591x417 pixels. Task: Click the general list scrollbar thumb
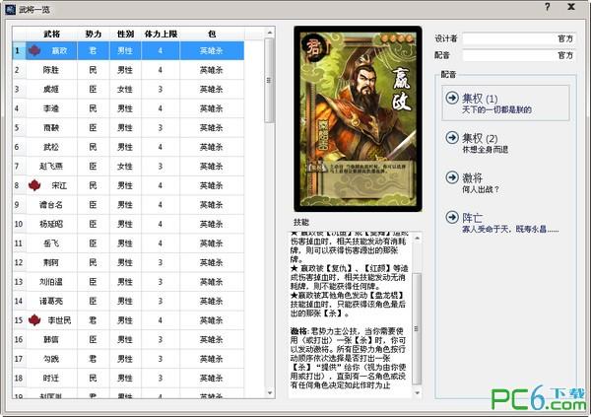click(269, 81)
